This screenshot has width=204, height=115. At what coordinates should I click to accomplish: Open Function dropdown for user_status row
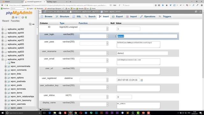[x=94, y=97]
